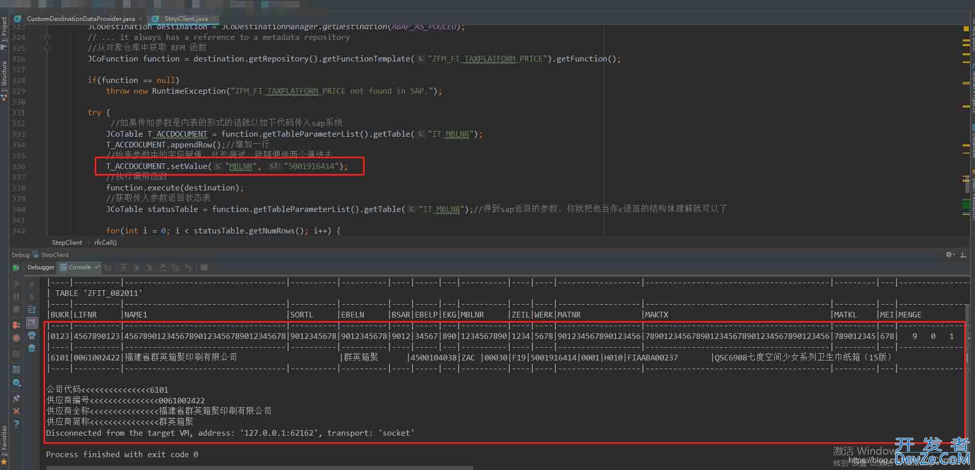Click the Evaluate Expression calculator icon

[204, 267]
